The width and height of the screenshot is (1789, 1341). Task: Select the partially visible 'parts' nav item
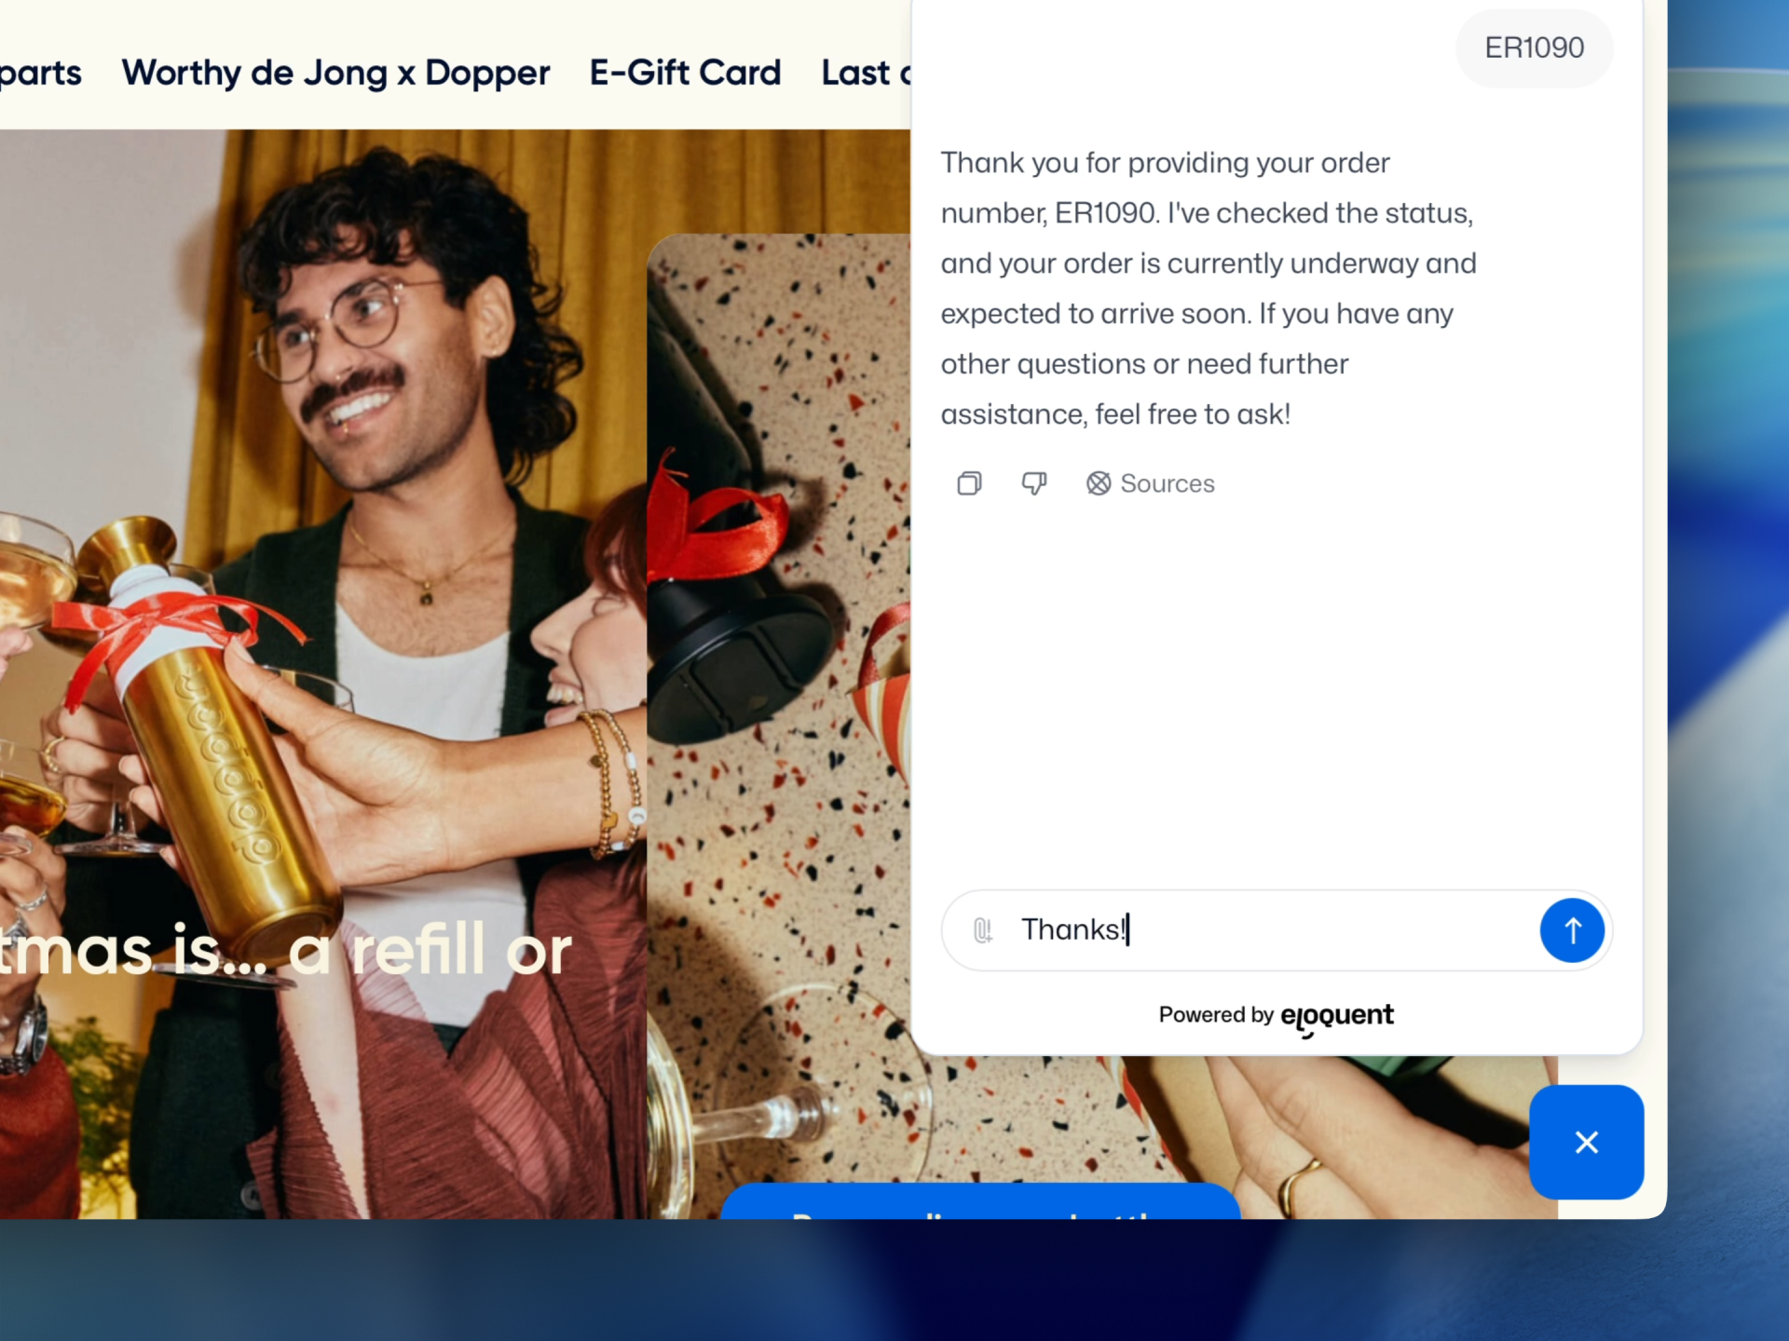point(41,73)
